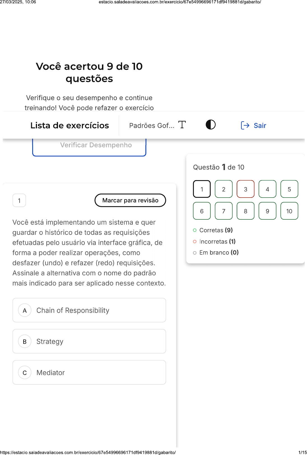Navigate to question 5 box
Image resolution: width=307 pixels, height=455 pixels.
(x=289, y=189)
